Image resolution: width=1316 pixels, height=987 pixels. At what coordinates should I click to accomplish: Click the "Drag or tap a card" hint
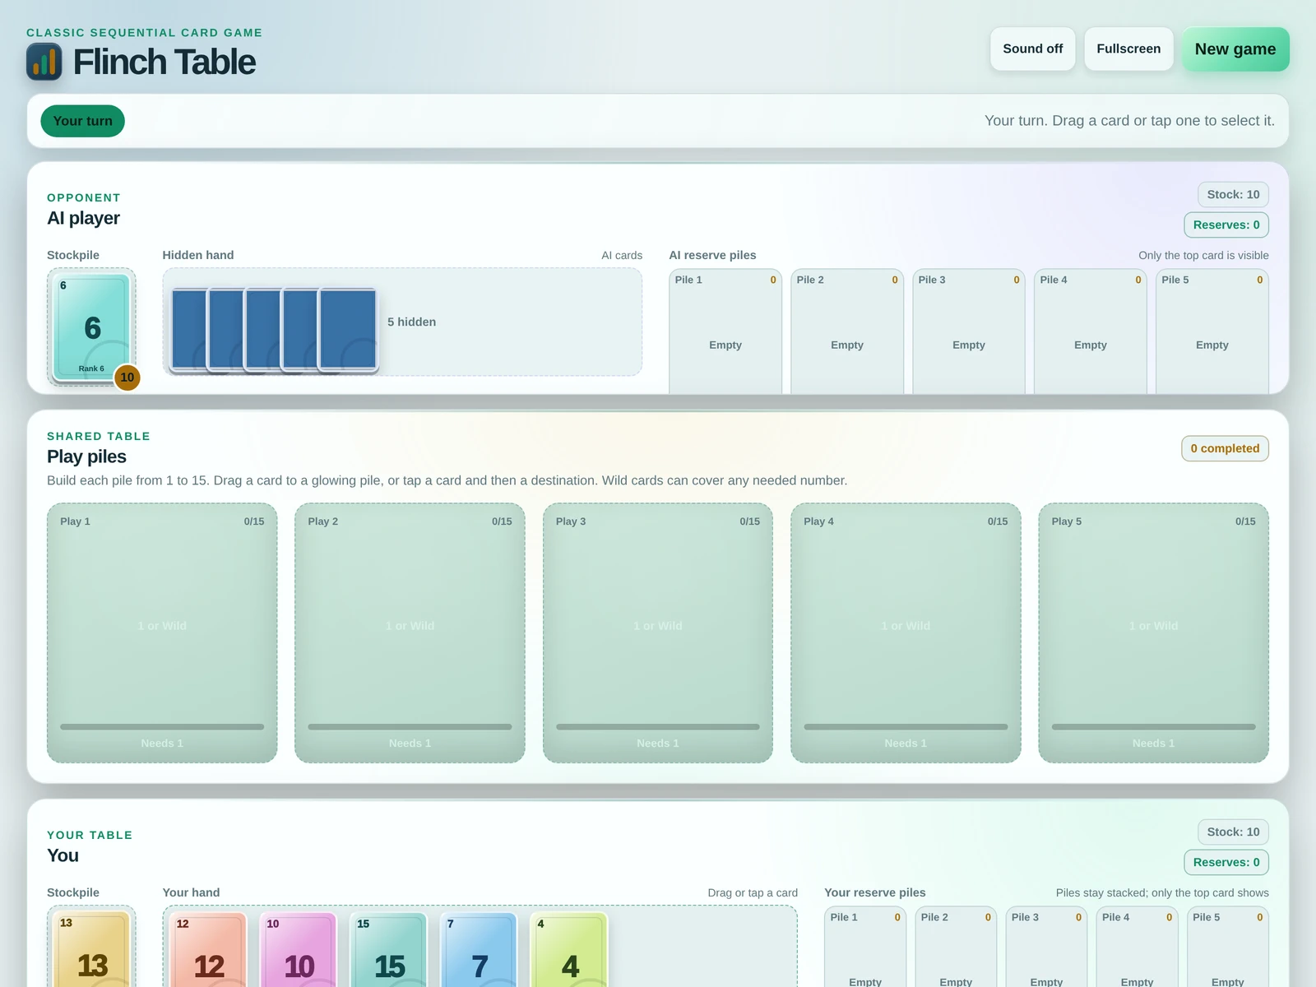pos(753,892)
